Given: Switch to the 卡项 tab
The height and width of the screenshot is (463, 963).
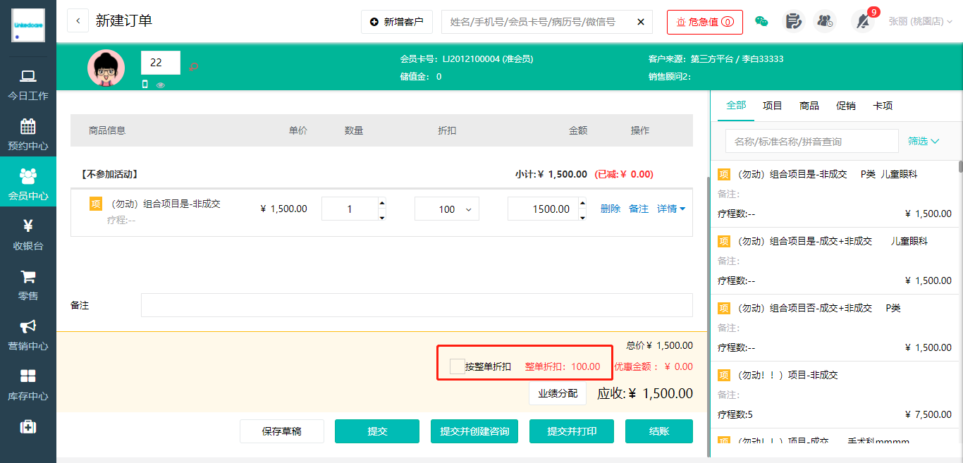Looking at the screenshot, I should [x=883, y=106].
